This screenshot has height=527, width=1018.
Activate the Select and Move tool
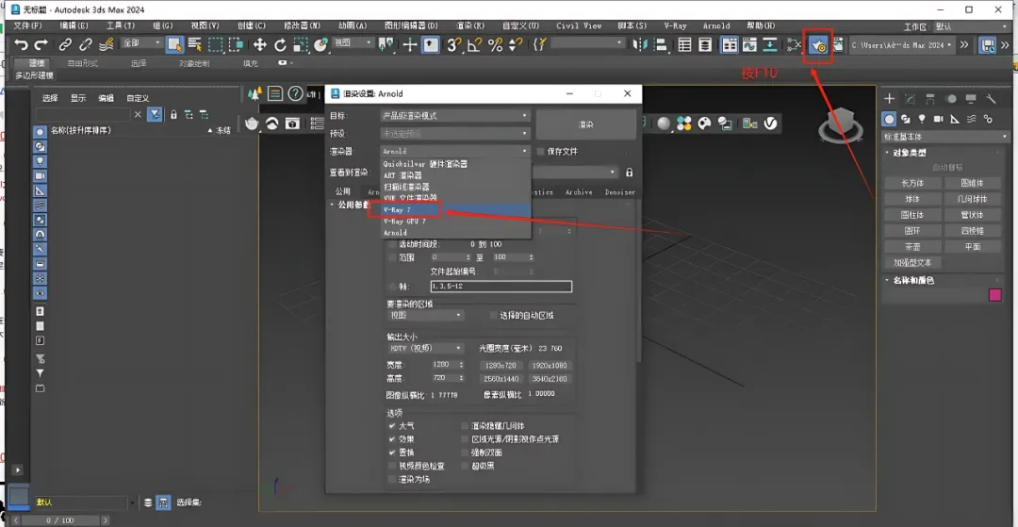point(260,45)
